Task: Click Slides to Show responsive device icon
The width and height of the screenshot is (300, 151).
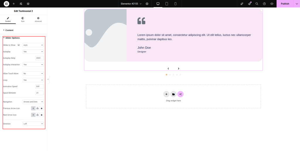Action: [19, 45]
